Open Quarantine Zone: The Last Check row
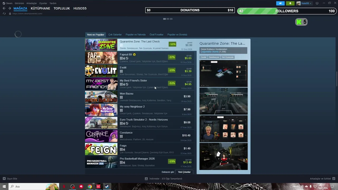The height and width of the screenshot is (190, 338). click(x=141, y=45)
